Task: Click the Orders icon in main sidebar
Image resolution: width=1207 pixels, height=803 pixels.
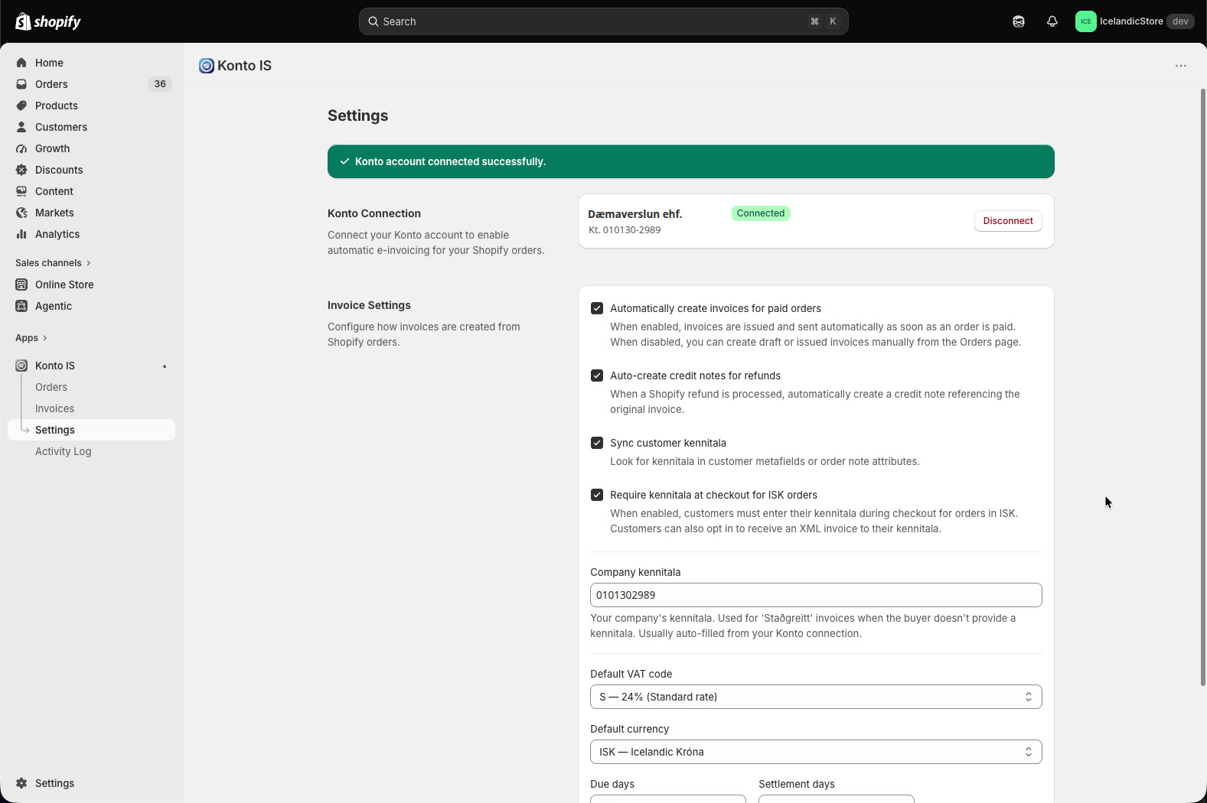Action: coord(21,84)
